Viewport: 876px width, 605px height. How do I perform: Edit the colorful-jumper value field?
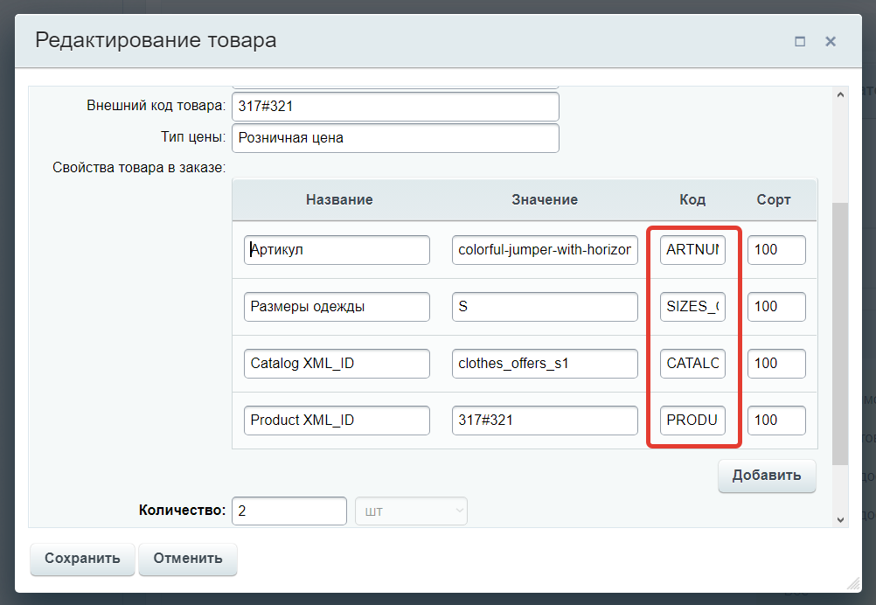545,250
